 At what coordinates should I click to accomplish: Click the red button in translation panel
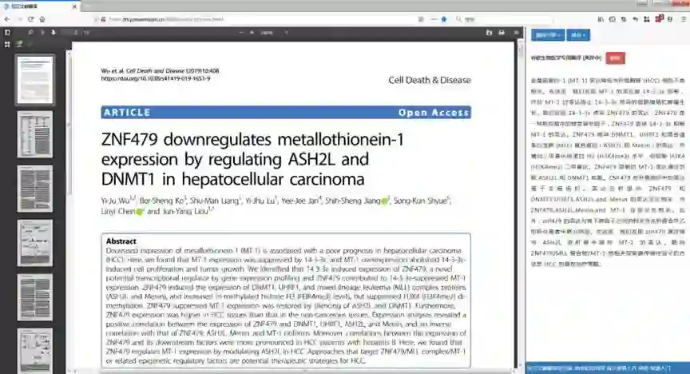click(615, 58)
